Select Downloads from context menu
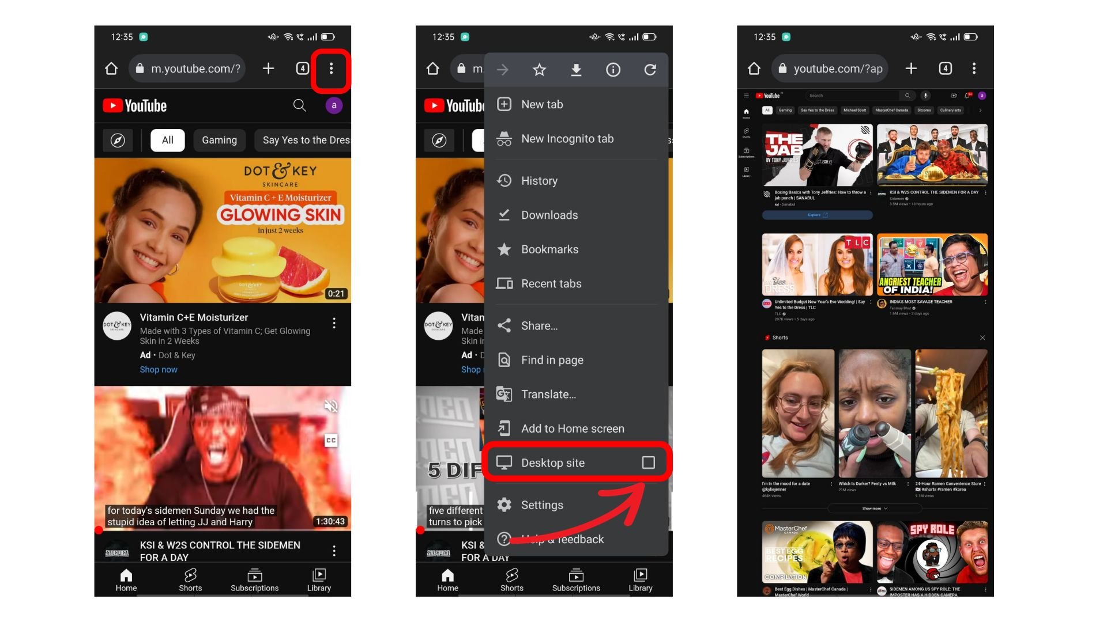The height and width of the screenshot is (622, 1107). (549, 215)
